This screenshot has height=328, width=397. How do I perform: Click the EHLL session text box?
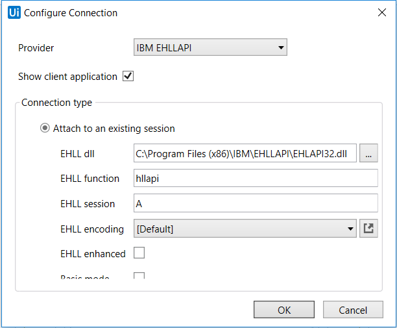(256, 203)
